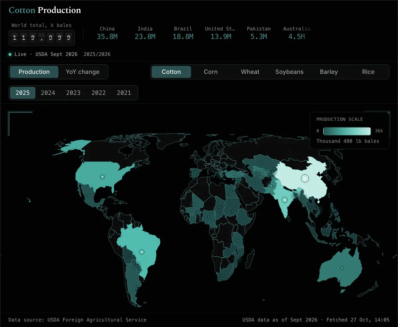Click the Argentina map marker dot
Screen dimensions: 398x327
[x=135, y=286]
